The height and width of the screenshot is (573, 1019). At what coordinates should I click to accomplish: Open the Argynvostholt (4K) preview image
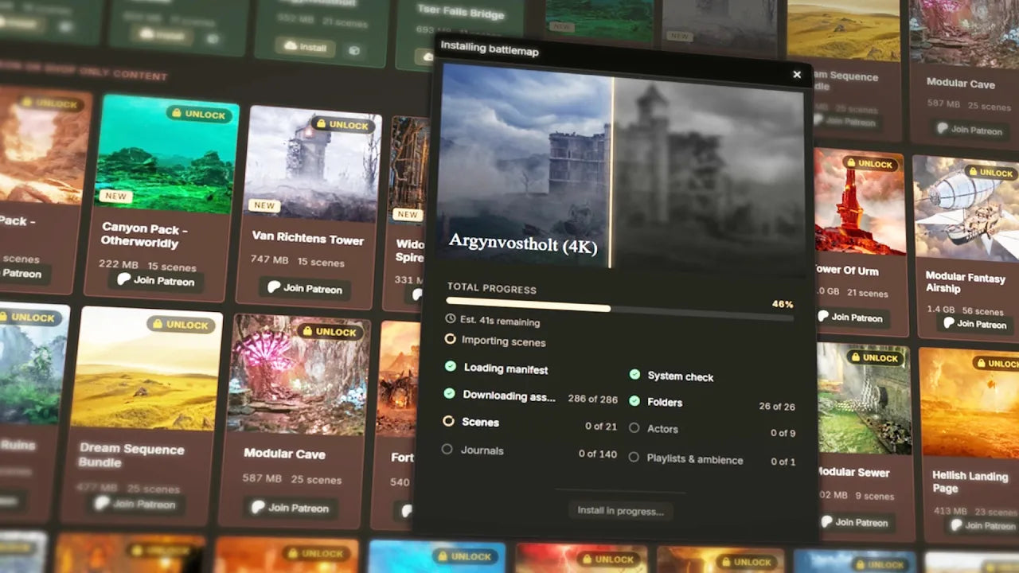(621, 166)
